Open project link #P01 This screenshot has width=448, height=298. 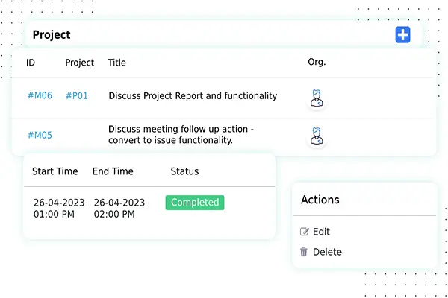(x=76, y=96)
